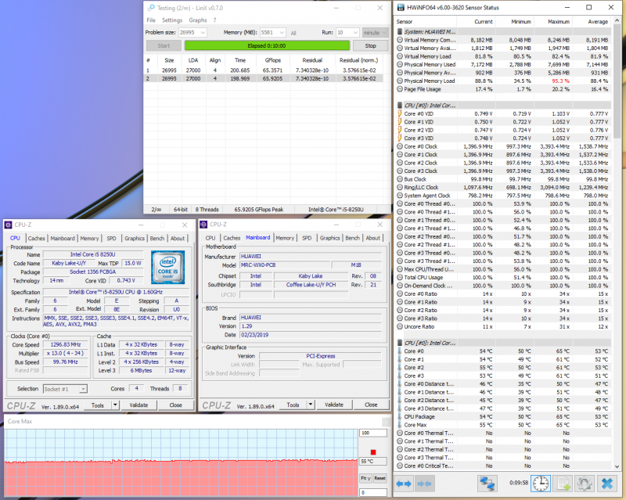
Task: Open the File menu in LinX
Action: pos(151,20)
